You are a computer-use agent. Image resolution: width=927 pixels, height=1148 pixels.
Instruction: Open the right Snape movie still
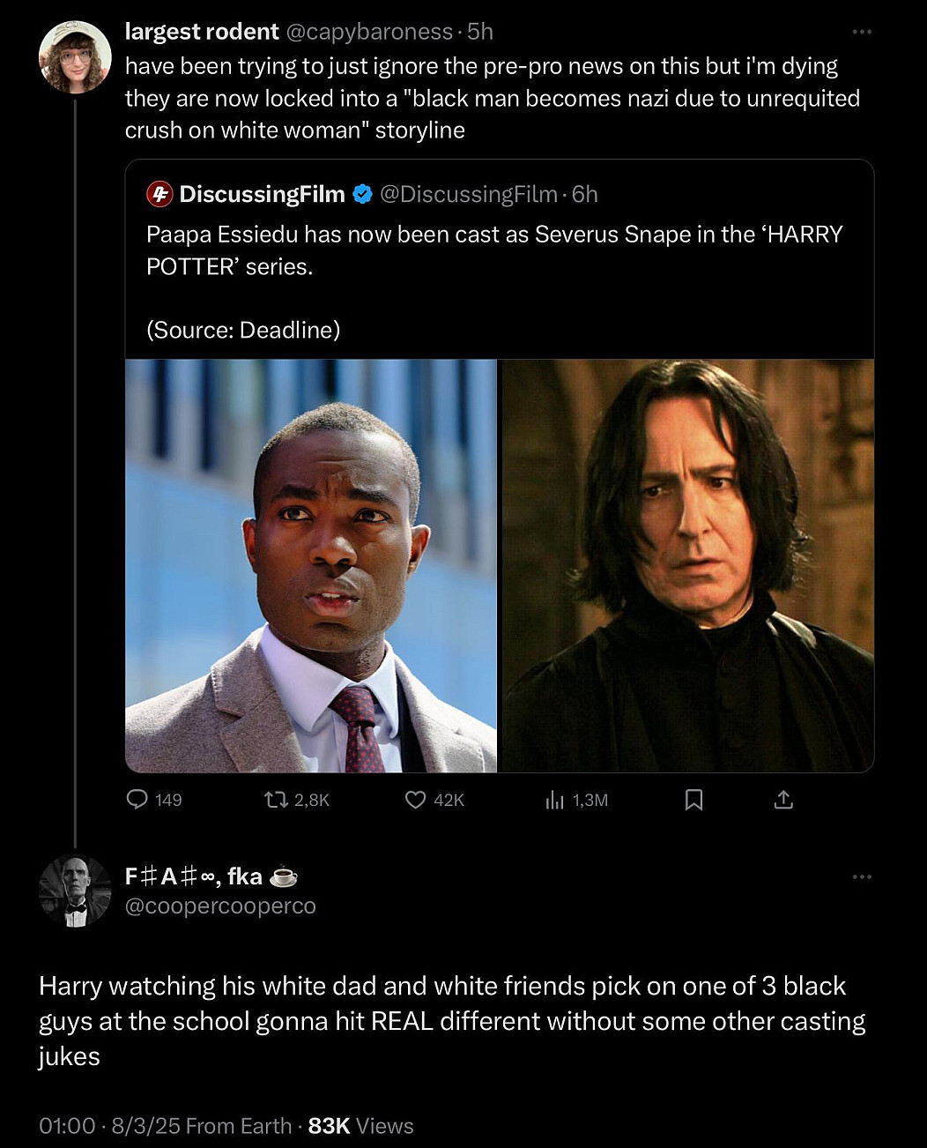[687, 565]
